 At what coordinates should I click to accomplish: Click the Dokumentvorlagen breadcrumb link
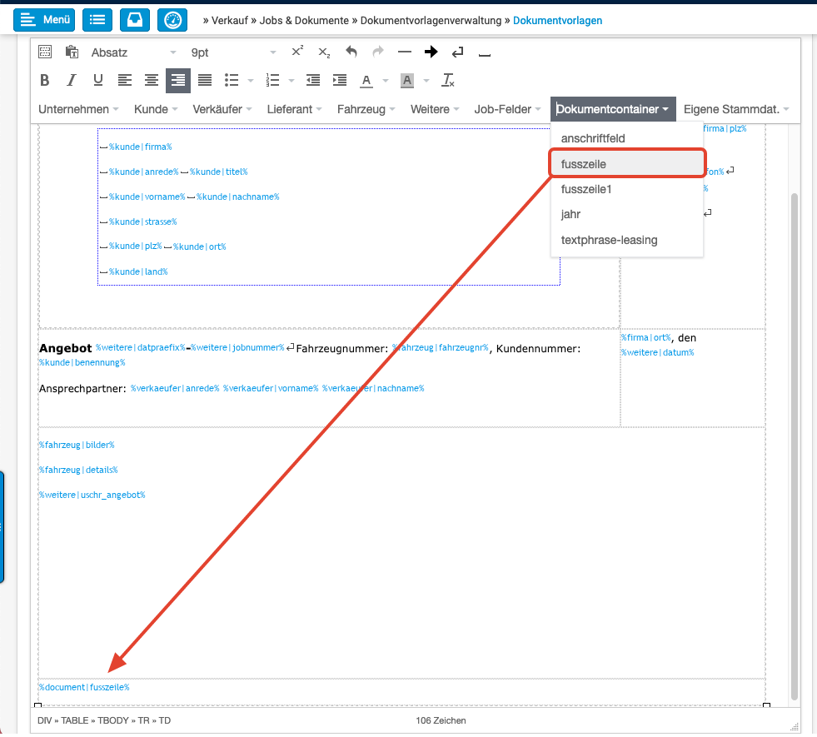click(x=557, y=20)
